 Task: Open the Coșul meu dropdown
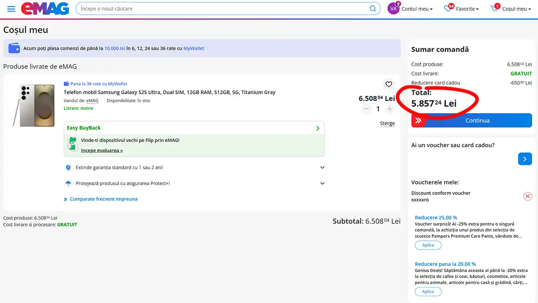point(517,9)
